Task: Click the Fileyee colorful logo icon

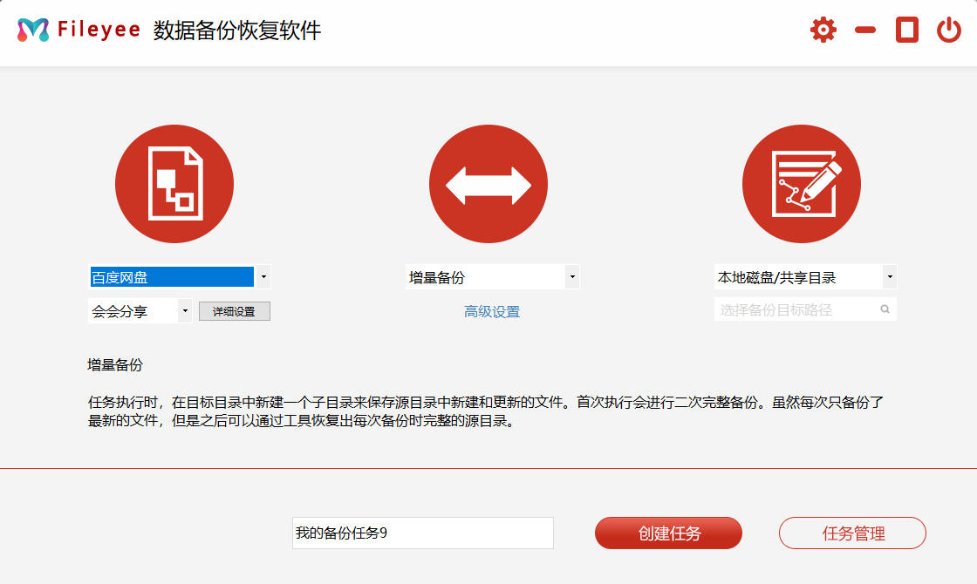Action: point(33,31)
